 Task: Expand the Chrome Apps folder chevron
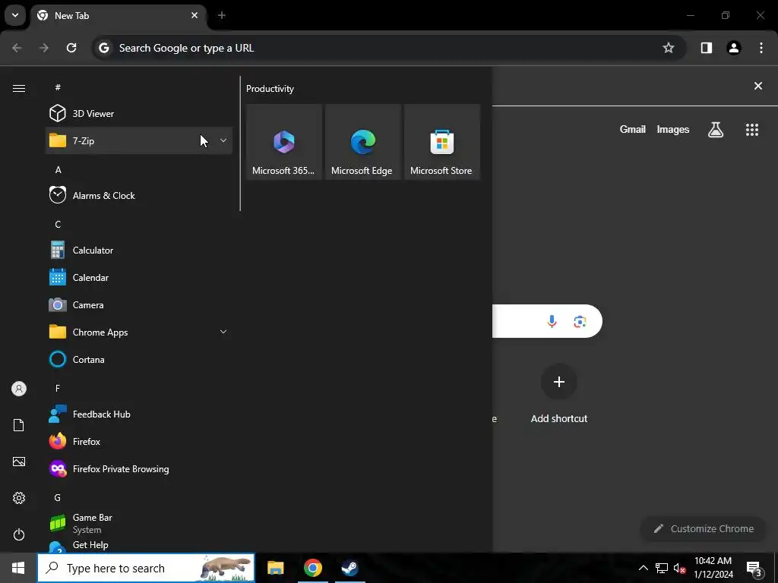coord(223,332)
